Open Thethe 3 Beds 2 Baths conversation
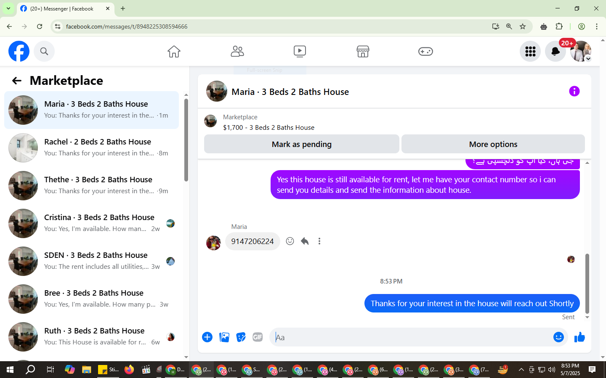 (91, 186)
